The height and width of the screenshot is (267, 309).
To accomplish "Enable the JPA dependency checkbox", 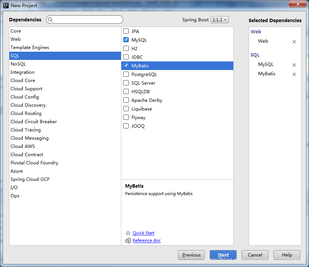I will click(x=126, y=31).
